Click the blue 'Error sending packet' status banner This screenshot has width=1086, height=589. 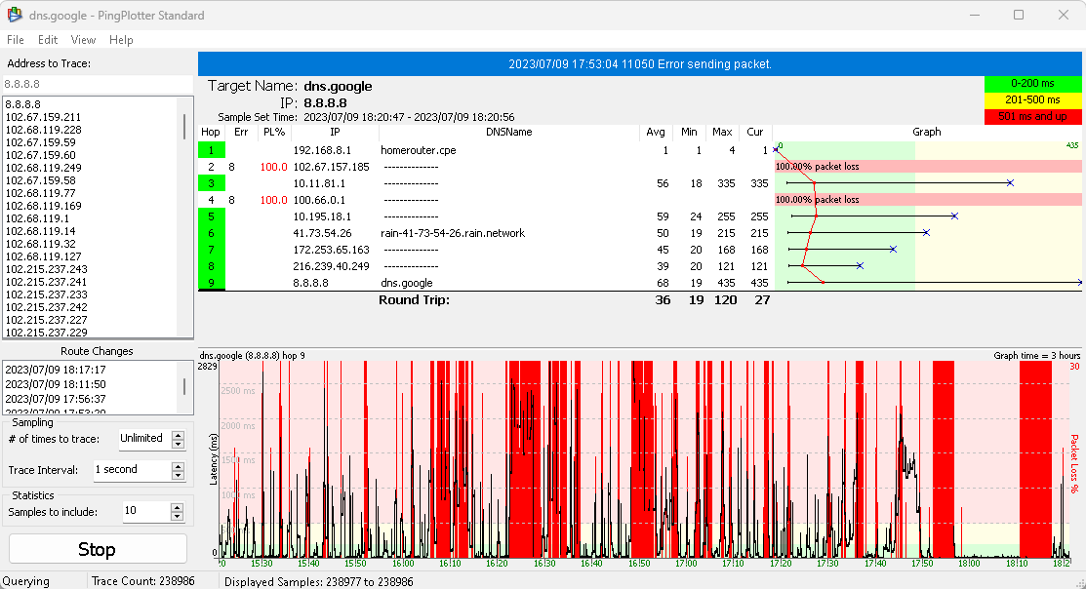click(x=640, y=63)
